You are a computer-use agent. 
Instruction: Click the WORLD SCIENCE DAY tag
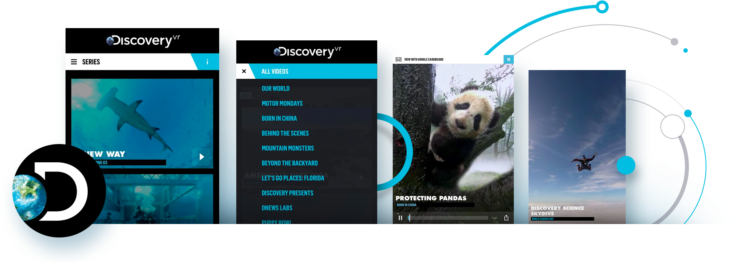pos(542,219)
